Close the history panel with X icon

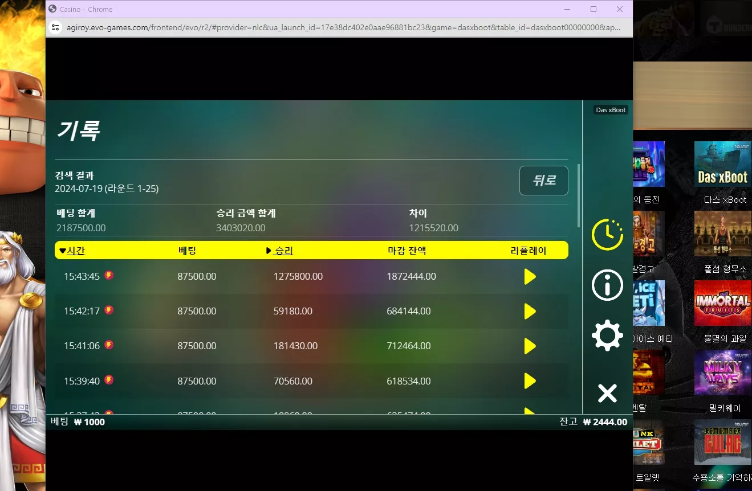(607, 393)
